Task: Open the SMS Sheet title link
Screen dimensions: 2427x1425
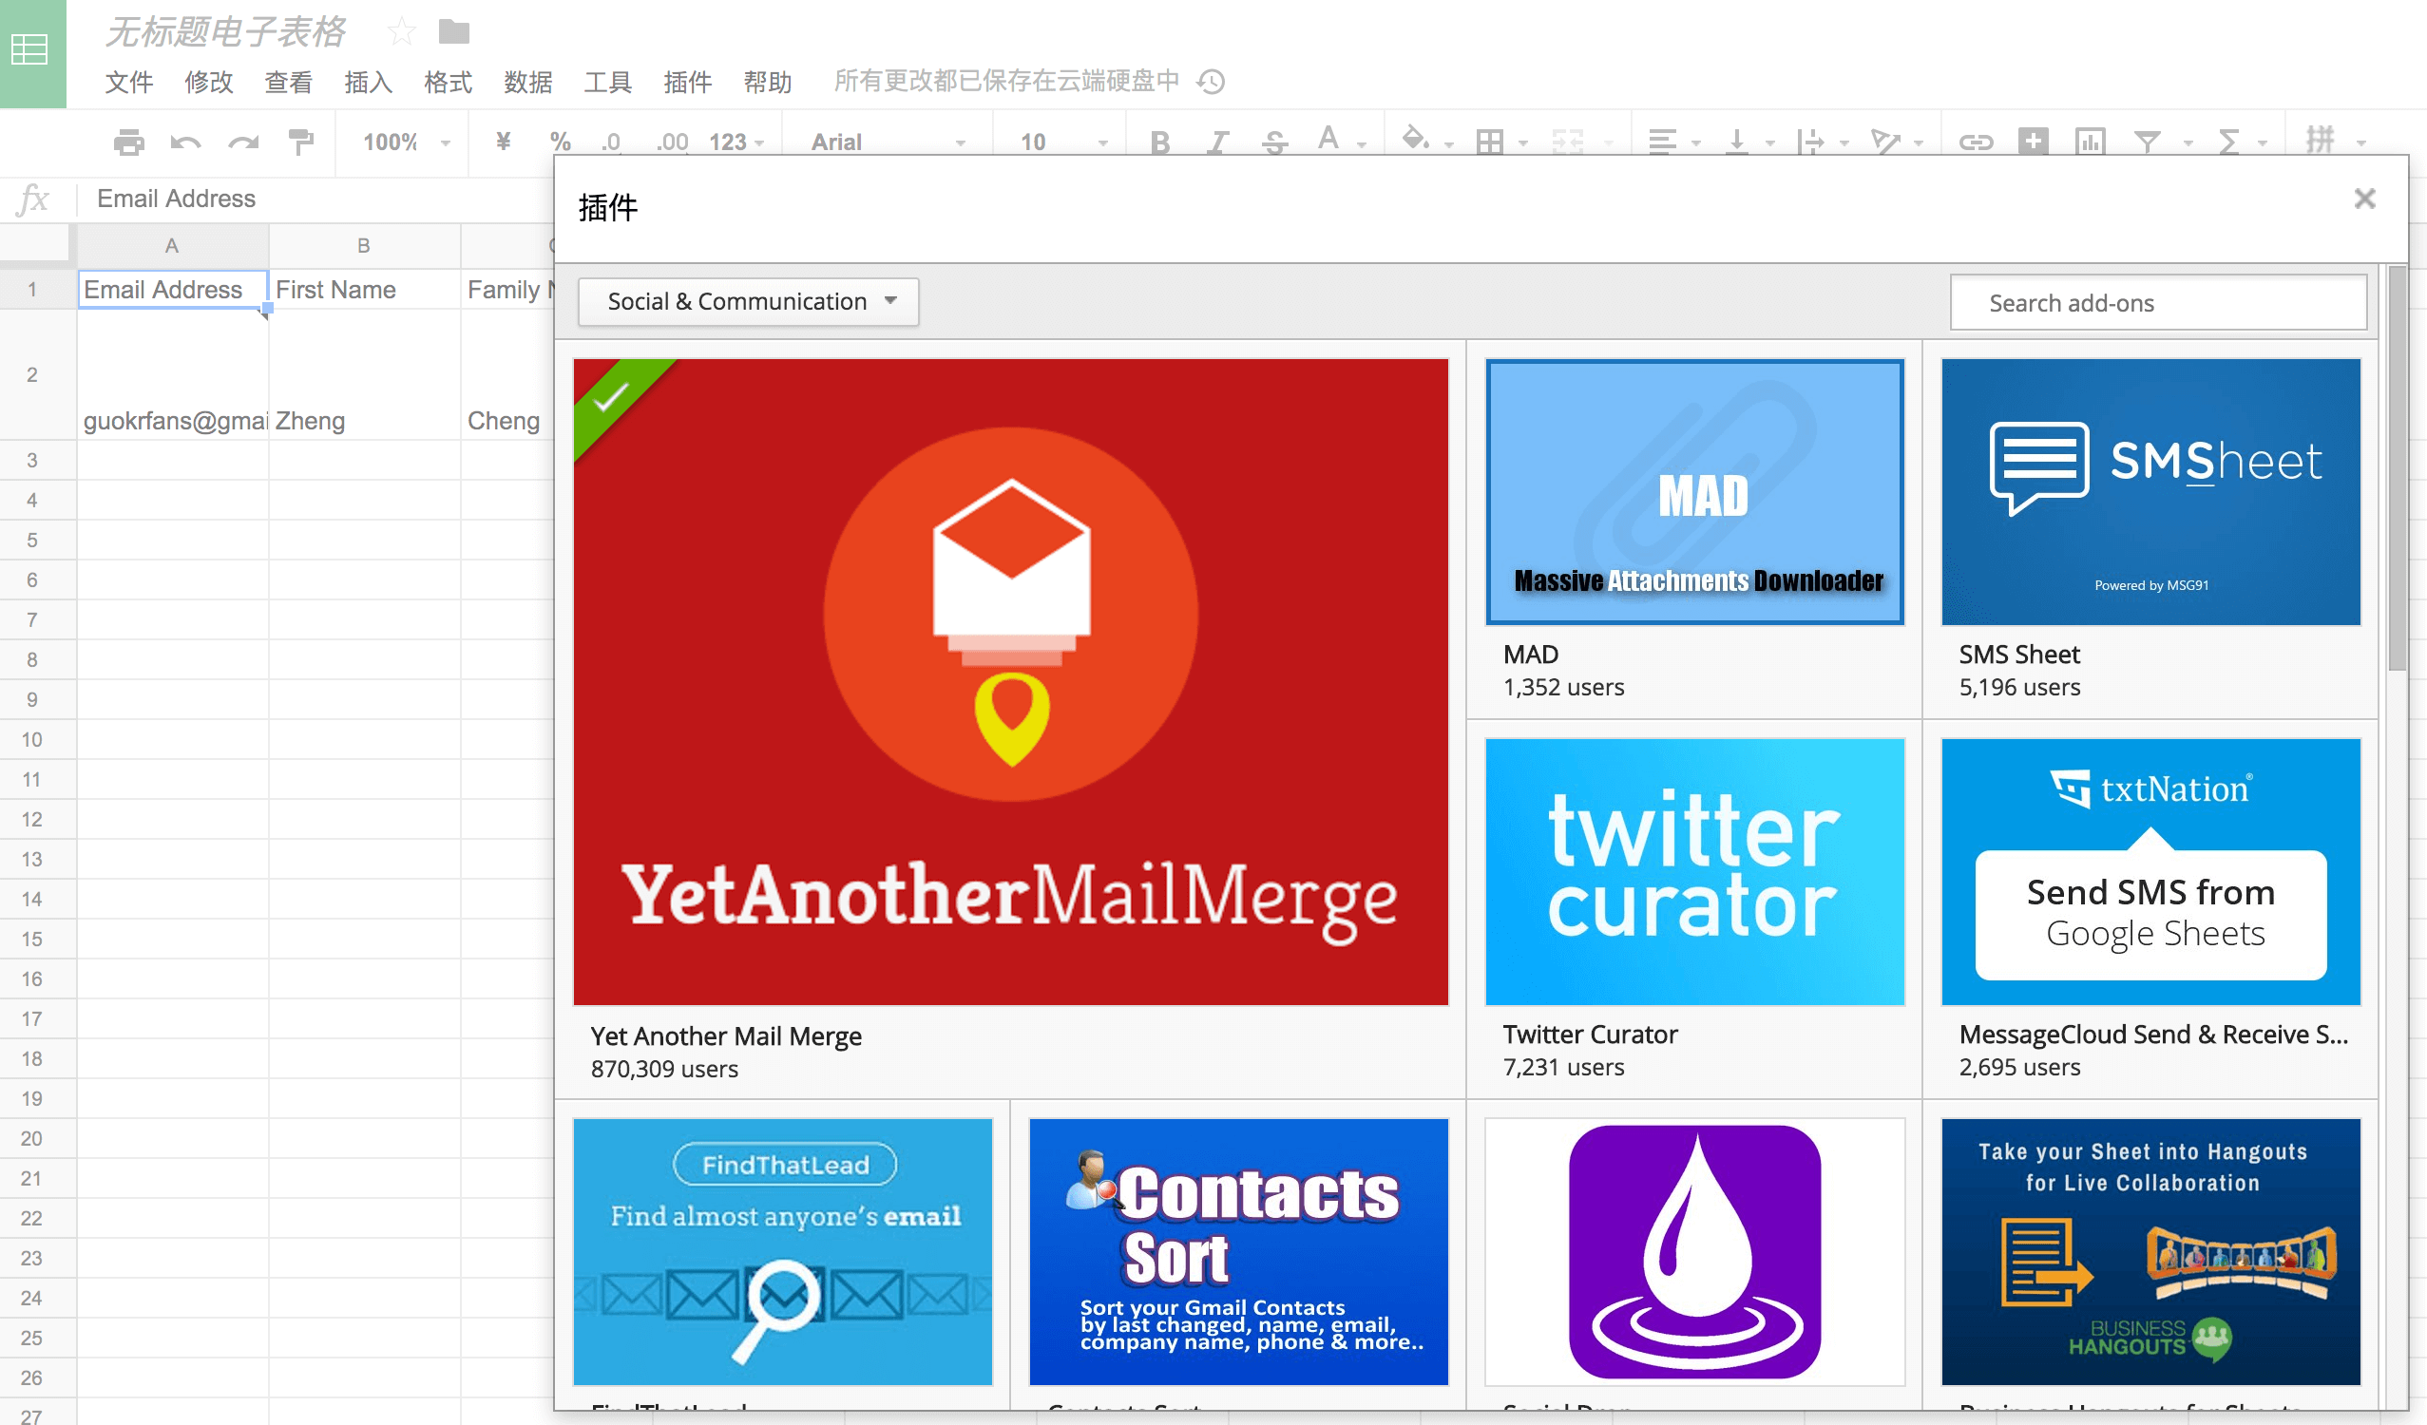Action: (2018, 655)
